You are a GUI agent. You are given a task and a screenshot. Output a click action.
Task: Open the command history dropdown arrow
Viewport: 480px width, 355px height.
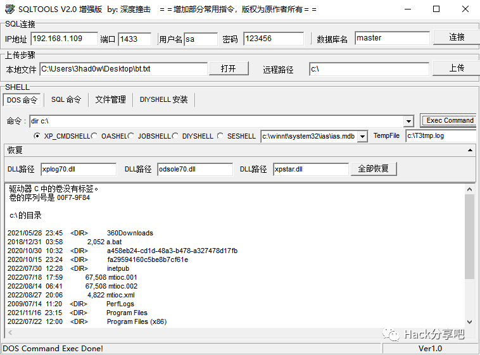[408, 121]
